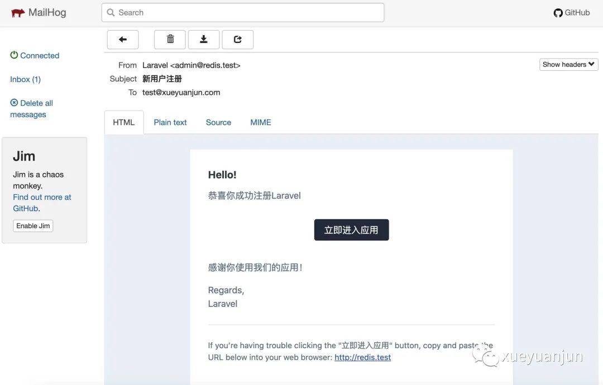
Task: Toggle header visibility with Show headers
Action: click(x=568, y=64)
